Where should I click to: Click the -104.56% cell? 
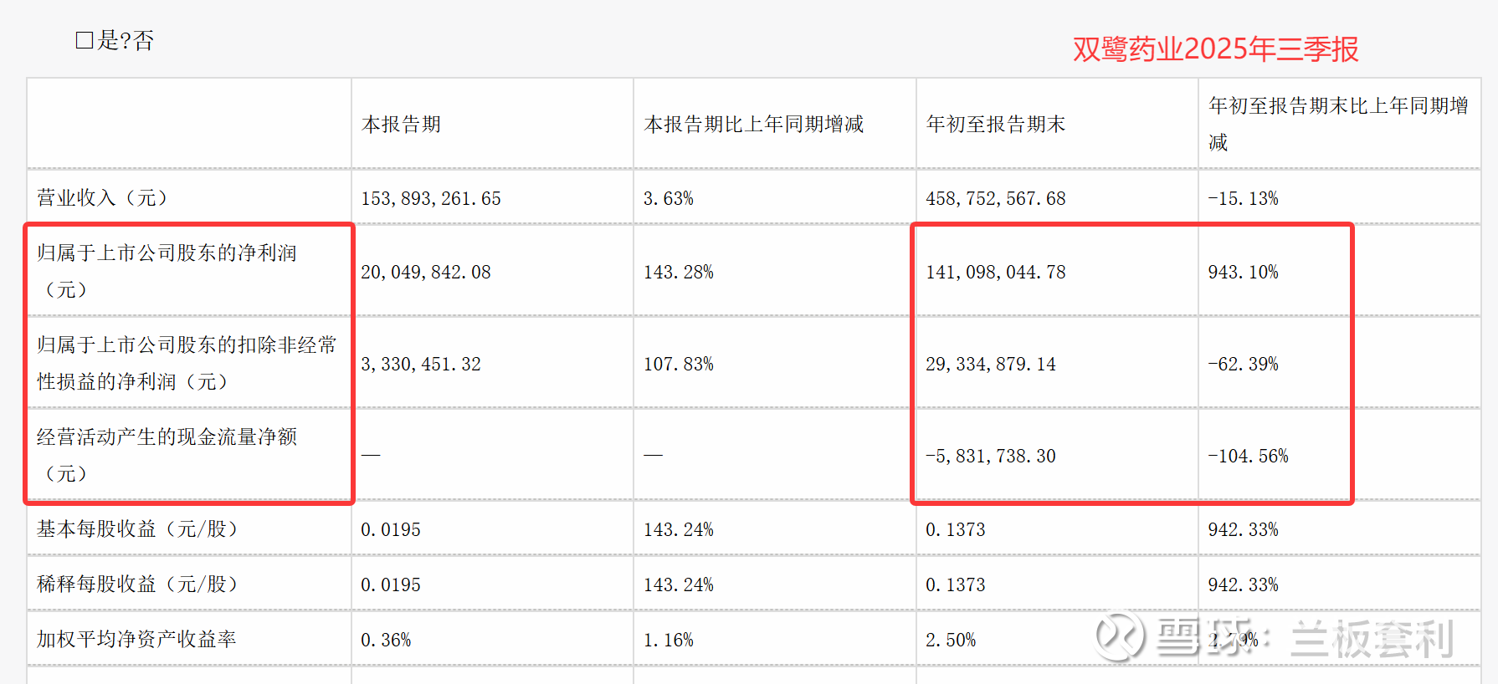click(x=1248, y=457)
